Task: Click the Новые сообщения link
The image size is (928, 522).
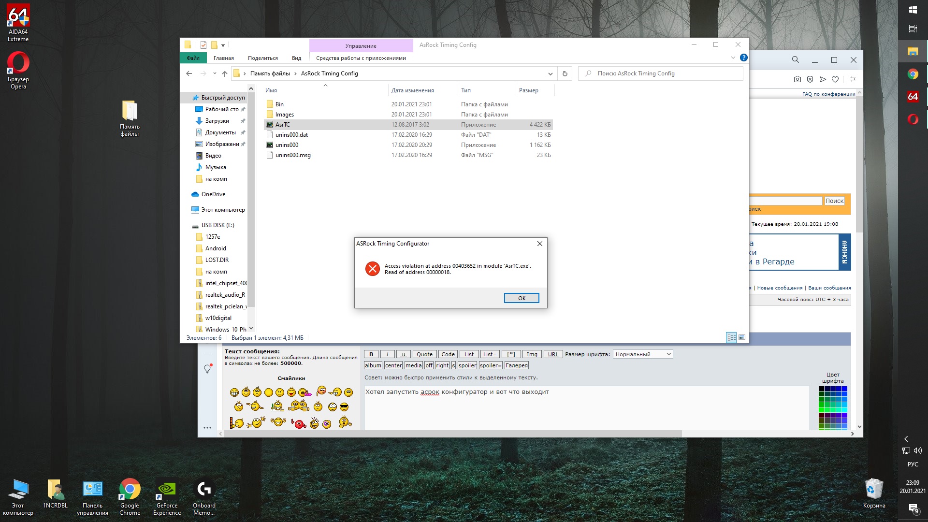Action: 780,288
